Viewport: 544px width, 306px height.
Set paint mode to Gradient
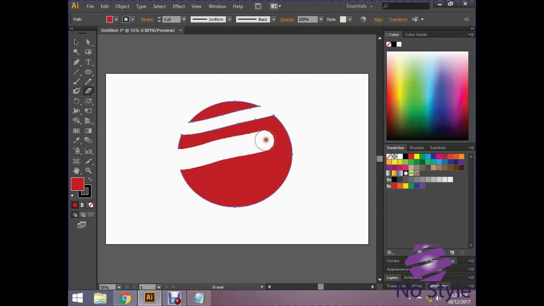pos(83,205)
